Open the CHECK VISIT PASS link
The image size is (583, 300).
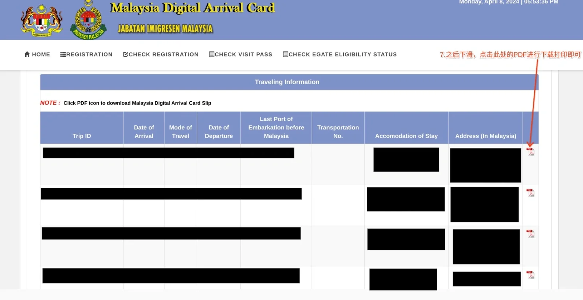coord(240,54)
